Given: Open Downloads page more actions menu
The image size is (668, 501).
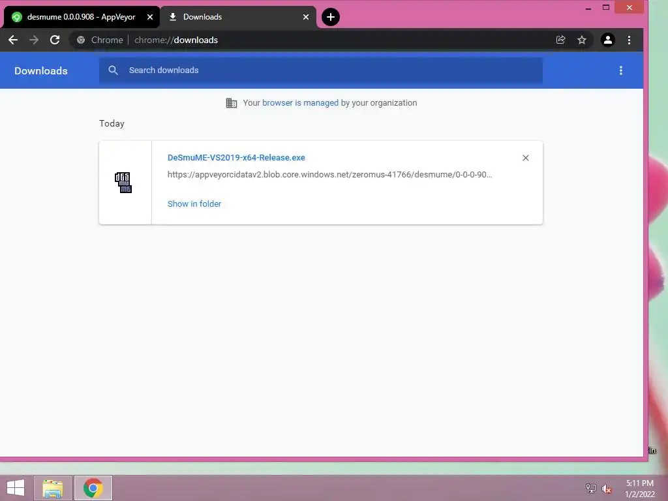Looking at the screenshot, I should 621,70.
